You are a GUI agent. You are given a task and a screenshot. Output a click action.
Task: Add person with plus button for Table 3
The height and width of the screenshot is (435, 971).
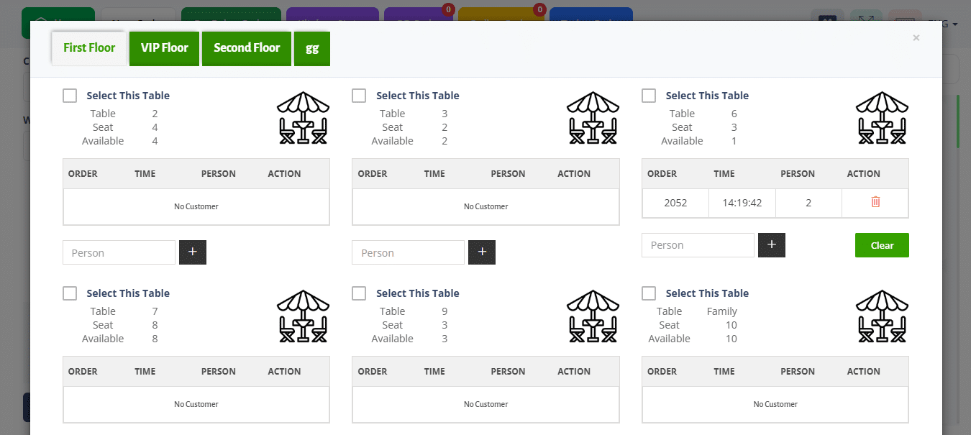pyautogui.click(x=482, y=252)
